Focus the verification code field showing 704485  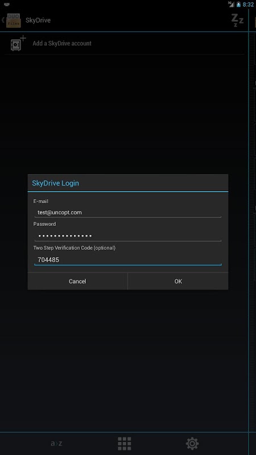pos(128,260)
